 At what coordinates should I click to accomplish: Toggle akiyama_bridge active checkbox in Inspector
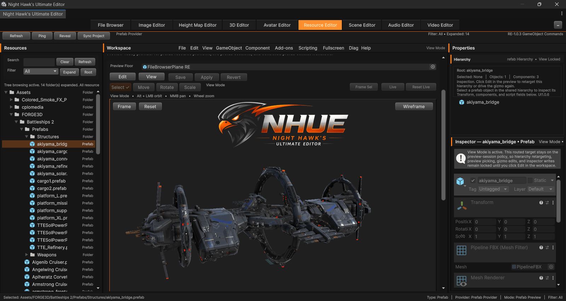coord(473,180)
